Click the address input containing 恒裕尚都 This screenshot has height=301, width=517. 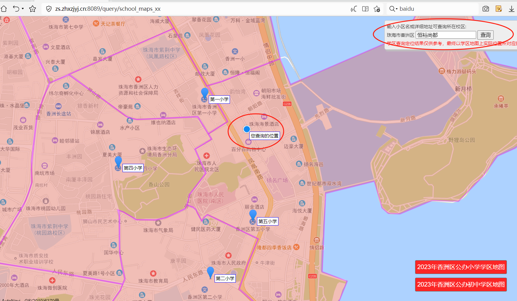coord(445,35)
